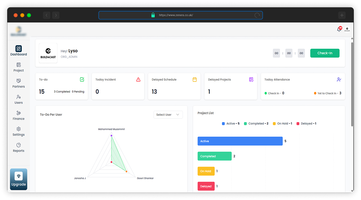Click the browser reload icon

(x=257, y=15)
